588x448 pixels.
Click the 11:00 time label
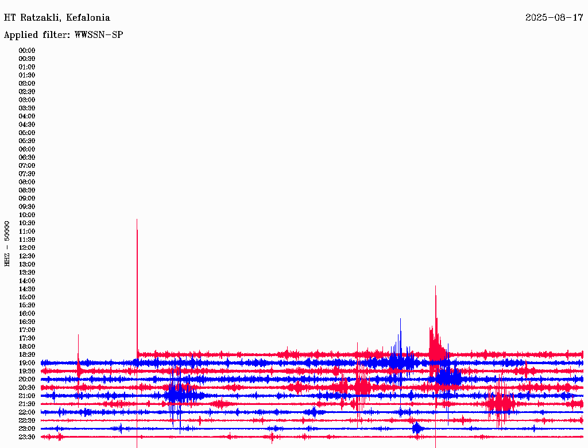[27, 231]
